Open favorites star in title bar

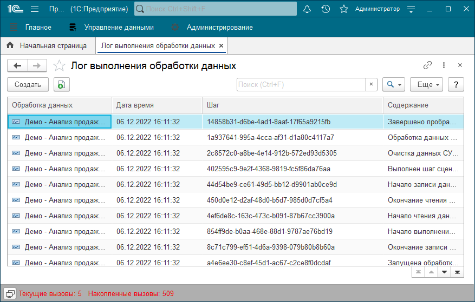pyautogui.click(x=344, y=9)
